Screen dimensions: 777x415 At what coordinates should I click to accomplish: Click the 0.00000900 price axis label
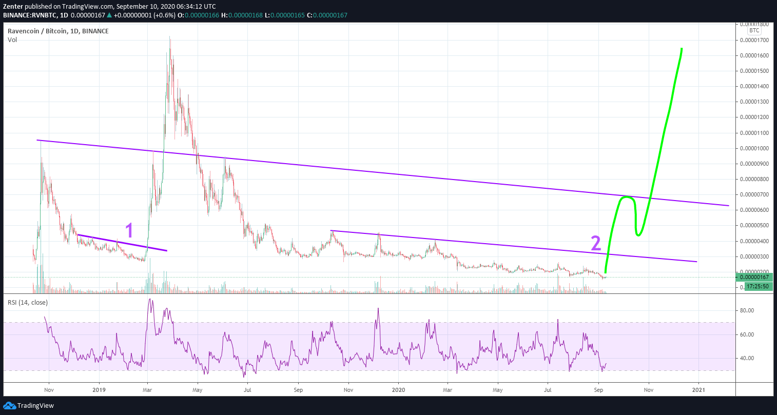[x=754, y=164]
